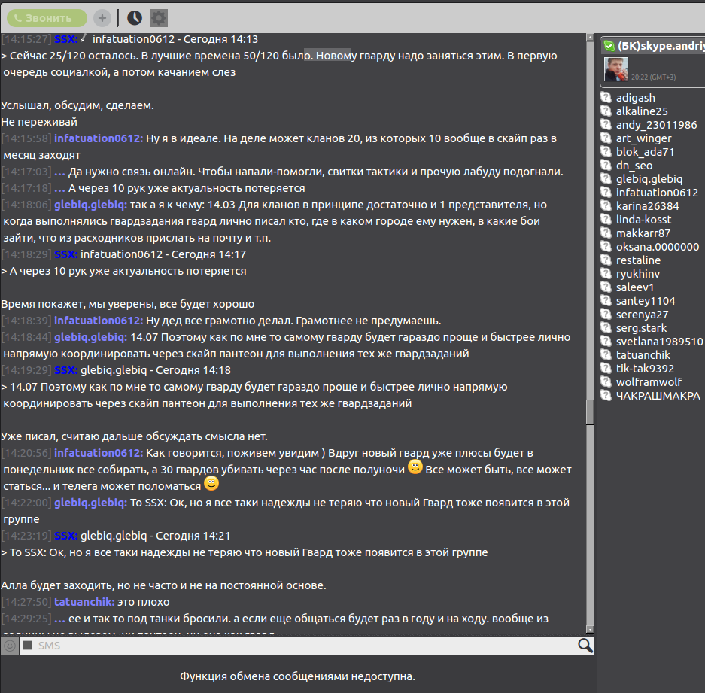Viewport: 705px width, 693px height.
Task: Focus the SMS message input field
Action: click(x=305, y=646)
